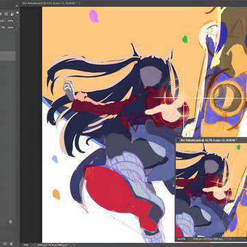
Task: Click the Opacity percentage value field
Action: [10, 21]
